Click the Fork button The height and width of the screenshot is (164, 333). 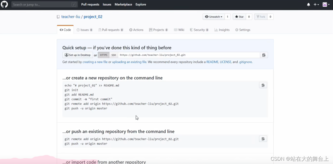tap(261, 17)
